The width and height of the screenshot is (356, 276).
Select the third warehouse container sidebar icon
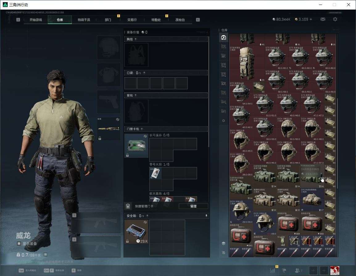[x=224, y=55]
